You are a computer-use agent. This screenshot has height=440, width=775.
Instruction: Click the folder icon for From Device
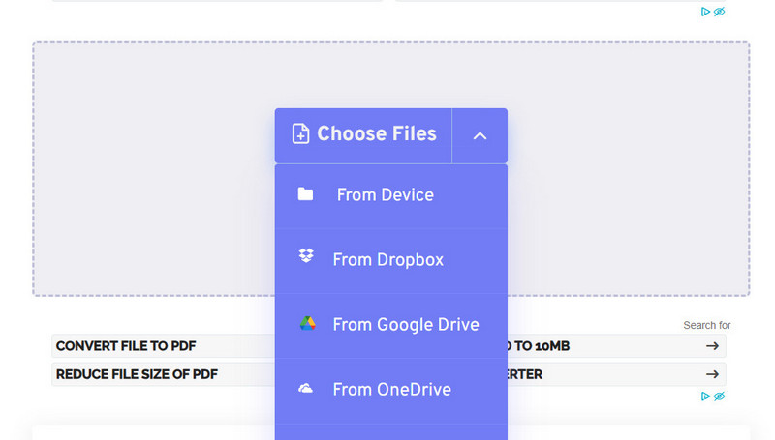point(305,194)
